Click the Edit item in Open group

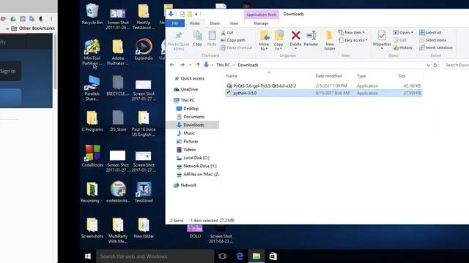coord(400,40)
